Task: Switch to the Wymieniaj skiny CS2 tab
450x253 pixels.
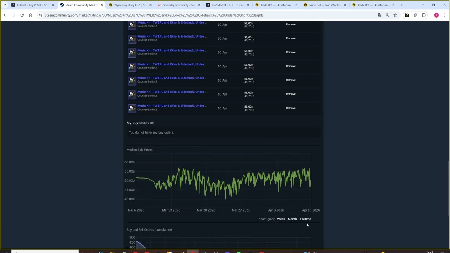Action: tap(129, 5)
